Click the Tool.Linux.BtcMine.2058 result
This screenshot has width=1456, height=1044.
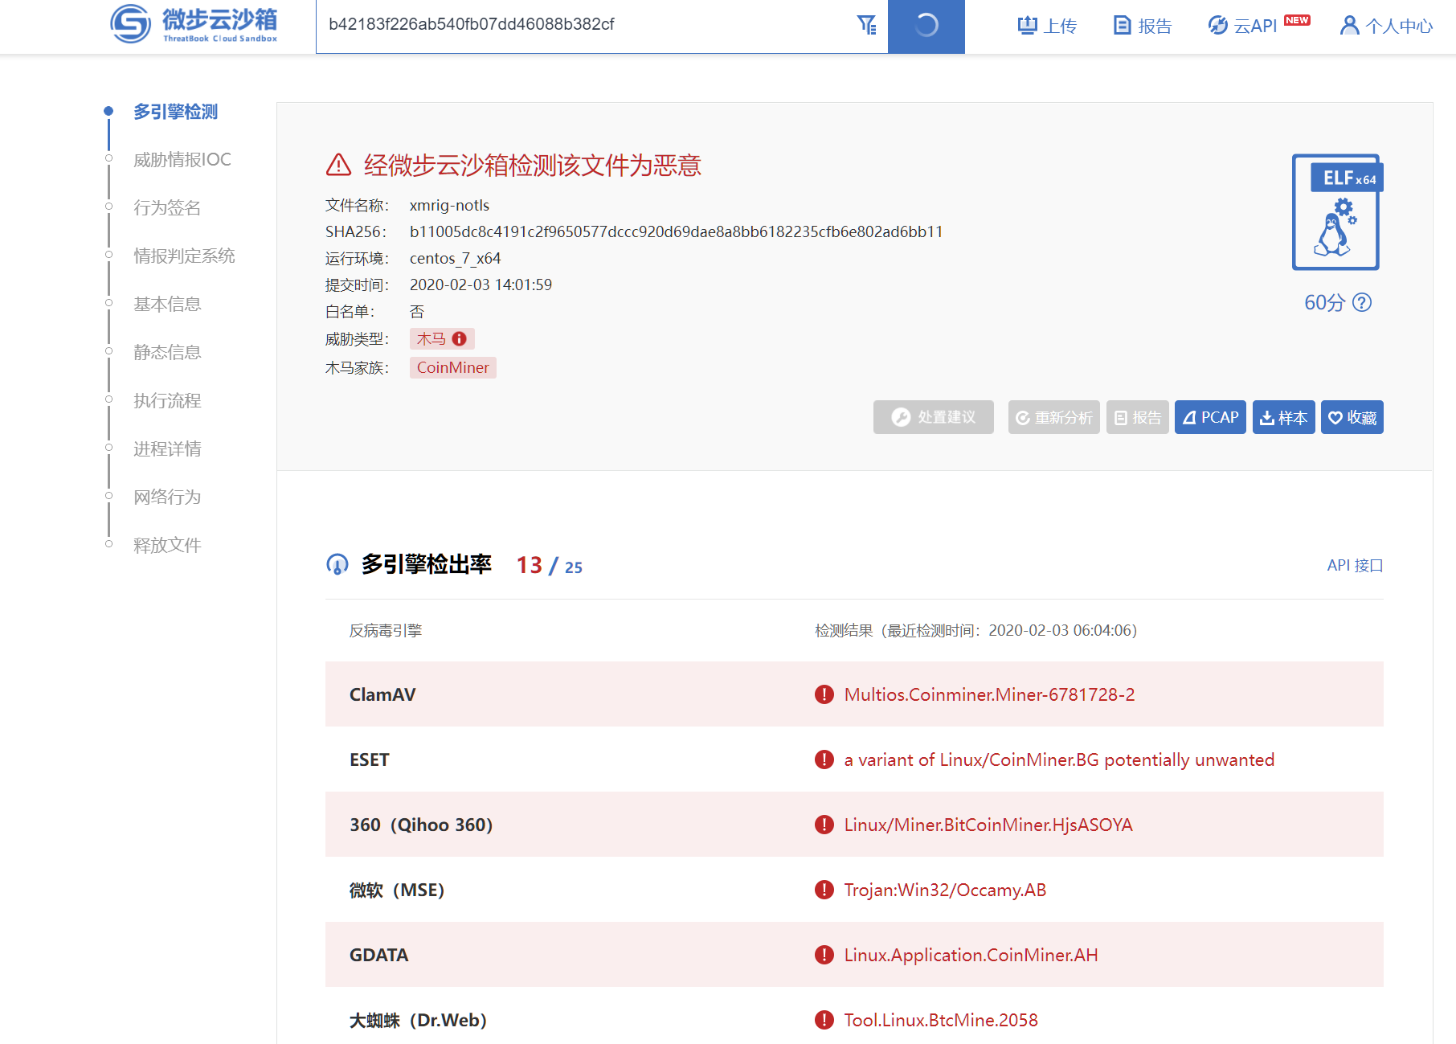pos(941,1020)
